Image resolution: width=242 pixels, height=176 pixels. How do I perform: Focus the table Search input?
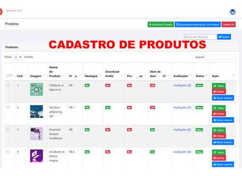pyautogui.click(x=221, y=57)
